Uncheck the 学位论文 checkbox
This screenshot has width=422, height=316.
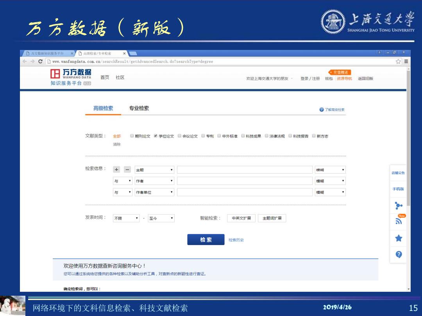156,136
